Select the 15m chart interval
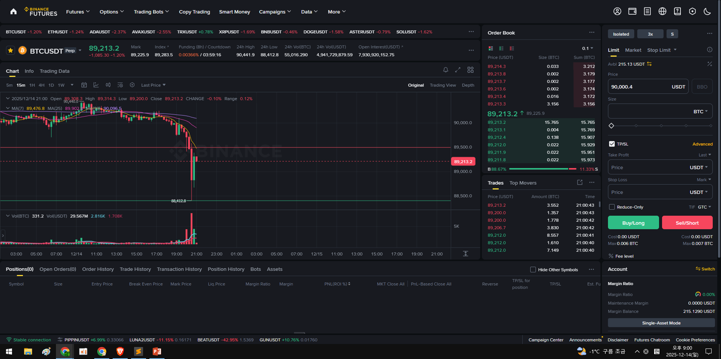Image resolution: width=721 pixels, height=359 pixels. [x=21, y=85]
